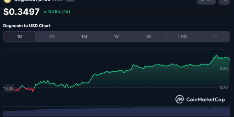Show the All time chart range
The height and width of the screenshot is (117, 234).
[x=149, y=37]
